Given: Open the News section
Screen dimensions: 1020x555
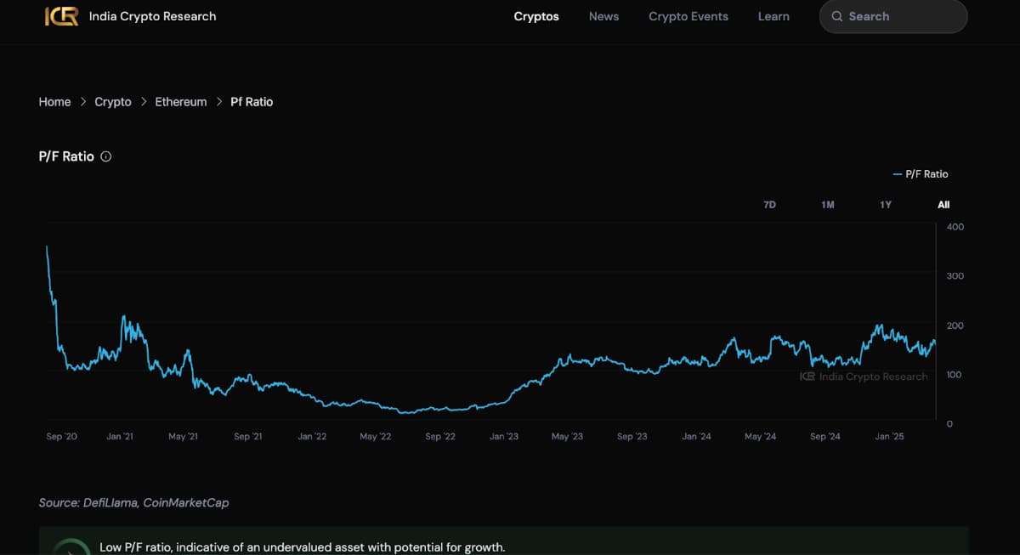Looking at the screenshot, I should coord(603,16).
